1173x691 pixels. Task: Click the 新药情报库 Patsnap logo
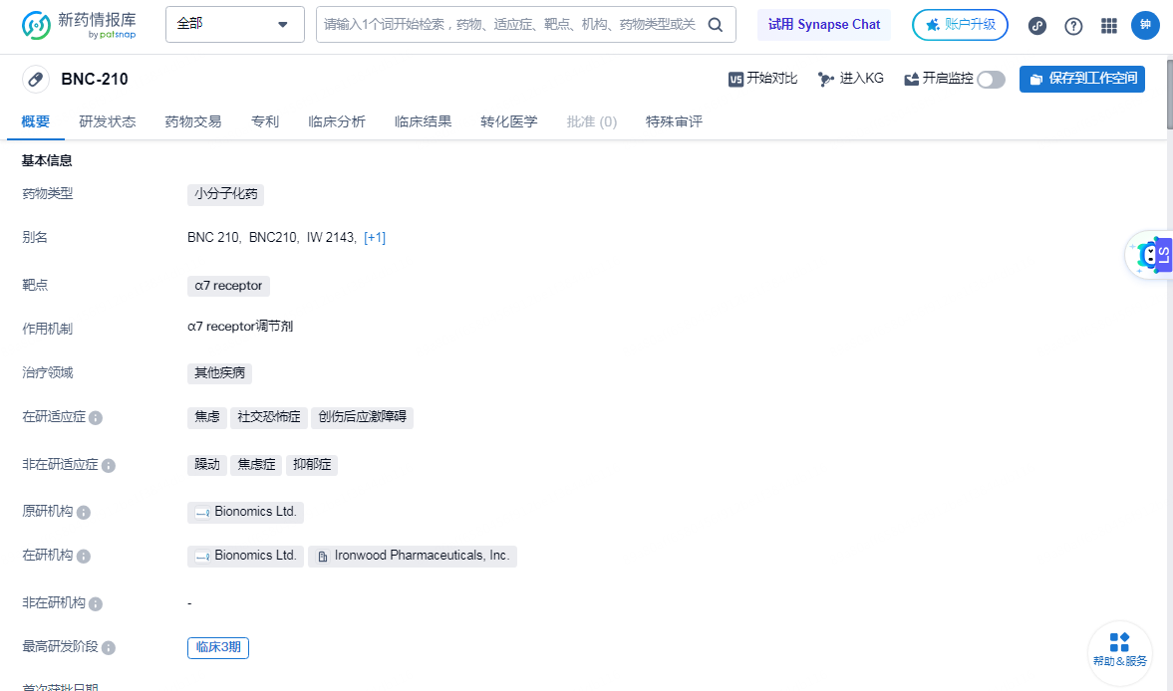pos(79,26)
